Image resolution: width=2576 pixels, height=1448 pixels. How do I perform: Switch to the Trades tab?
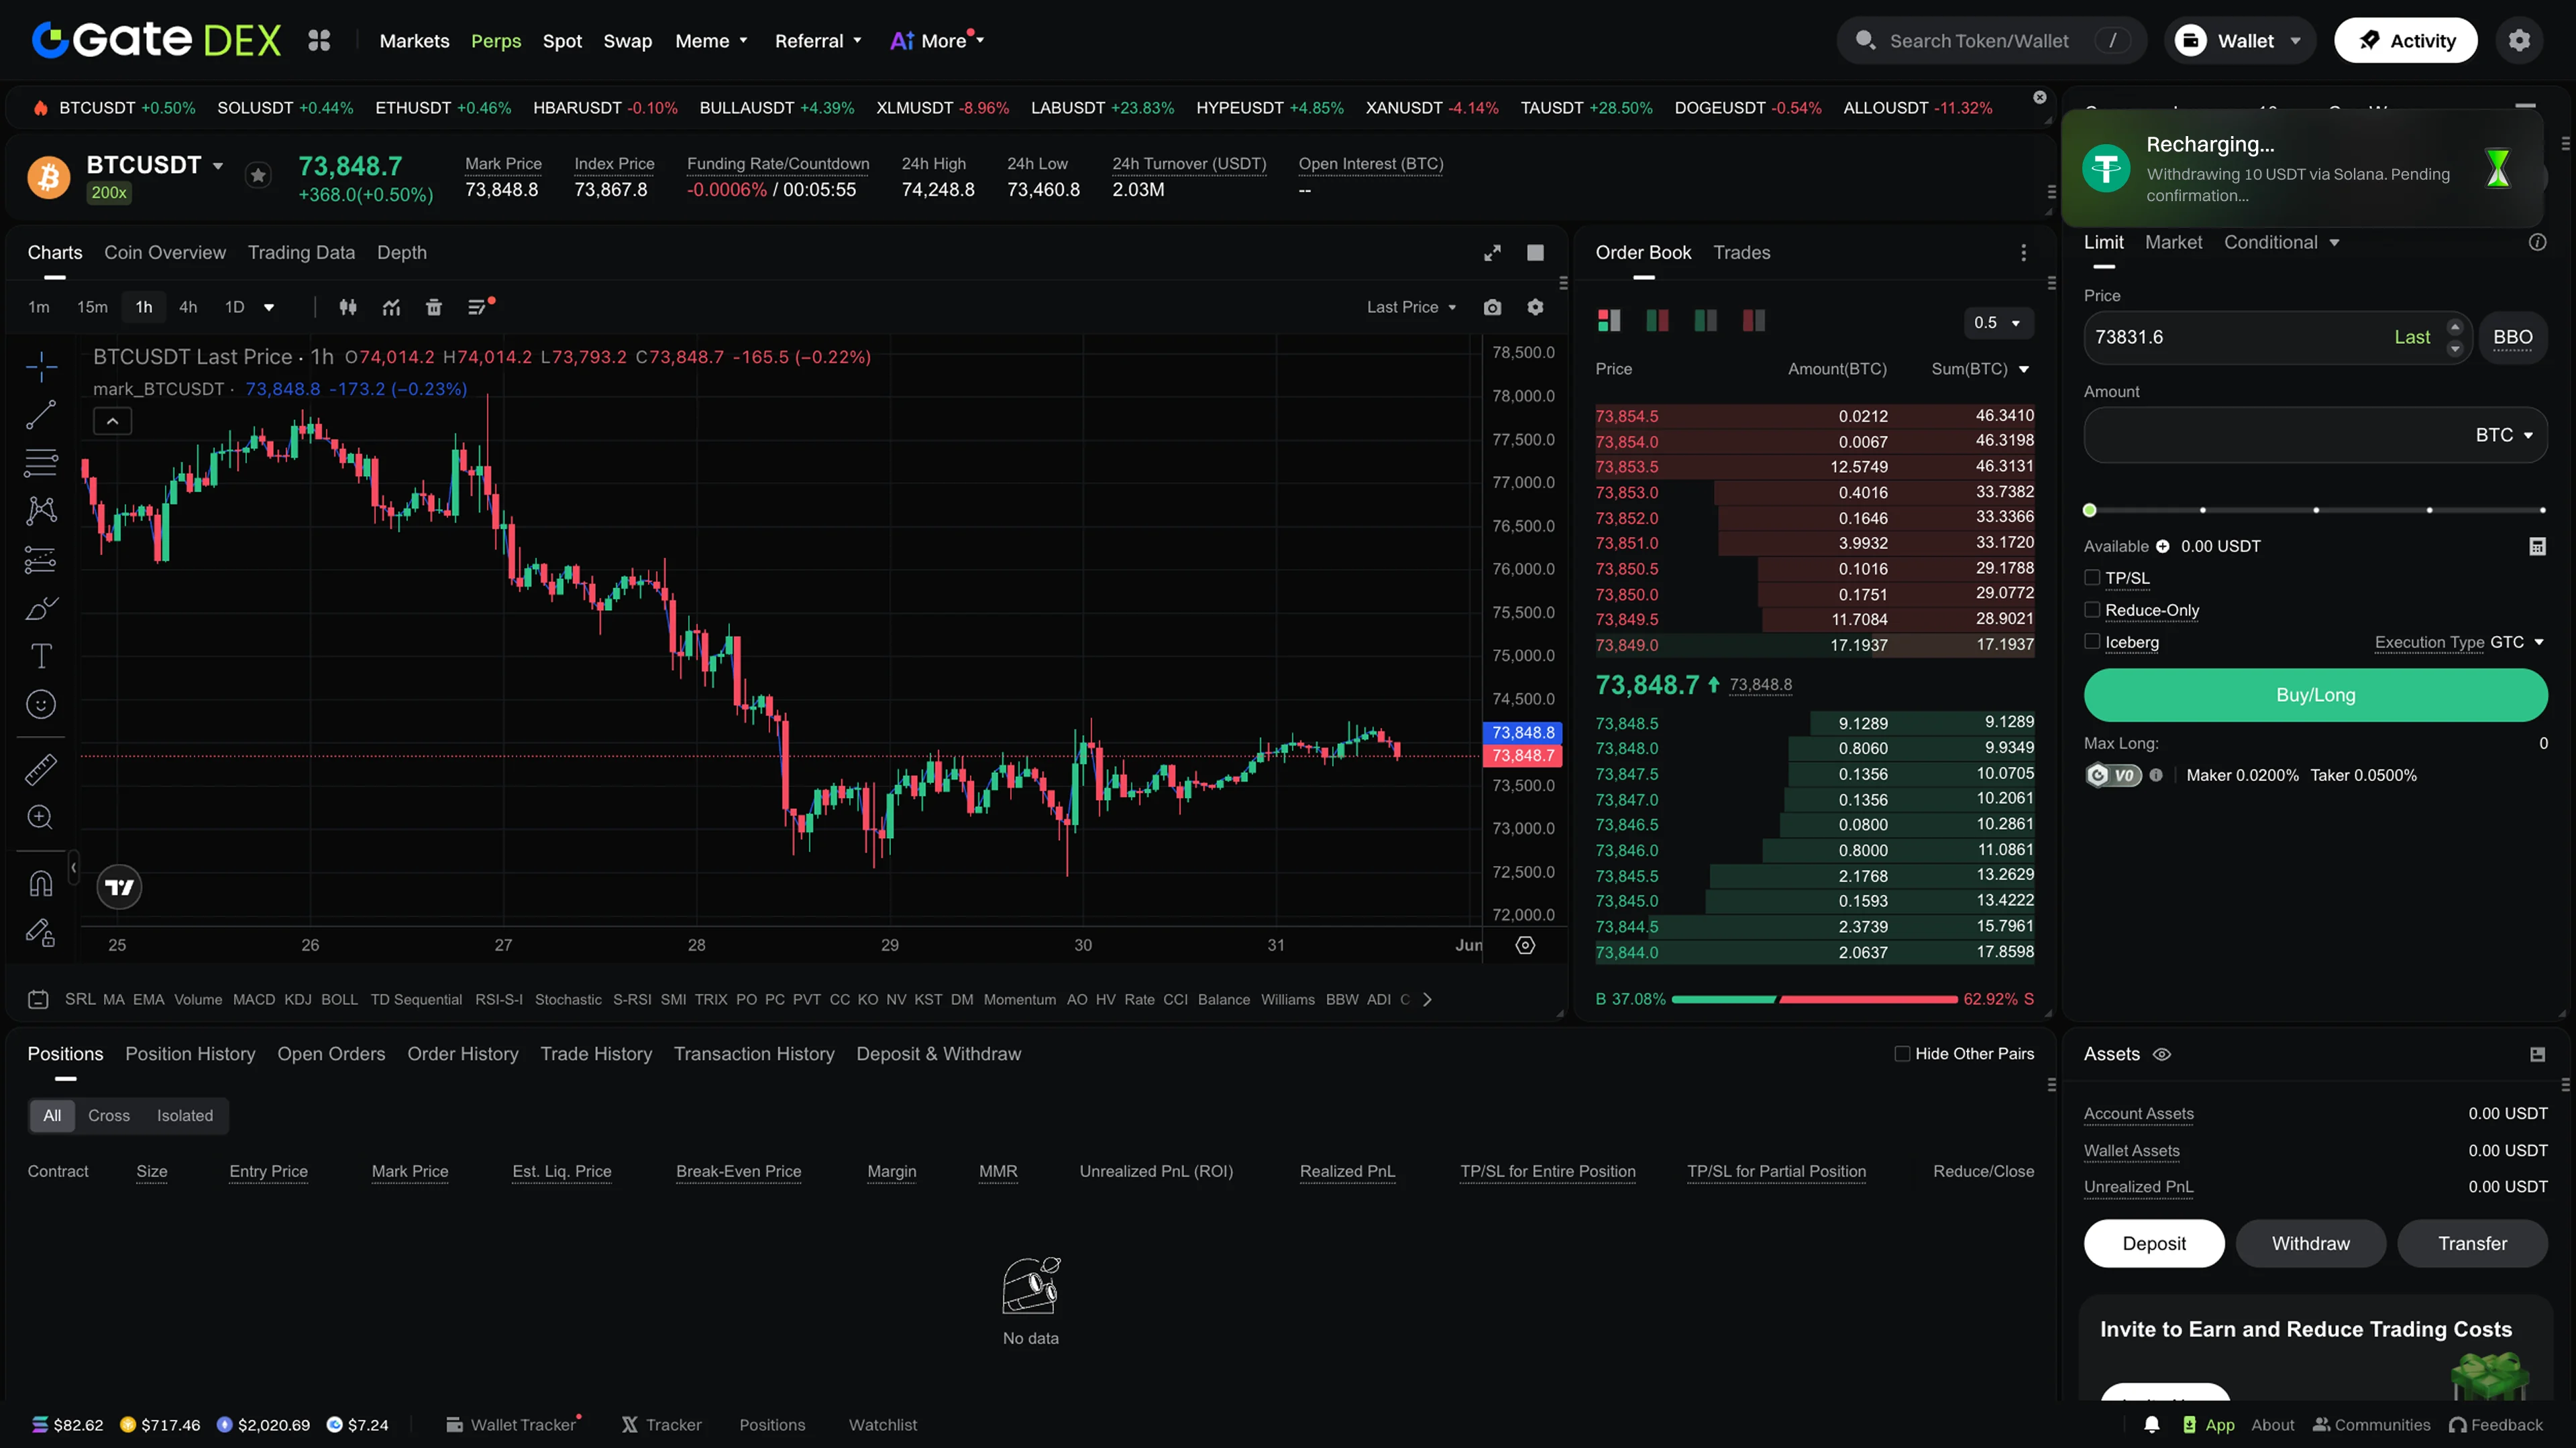coord(1742,253)
